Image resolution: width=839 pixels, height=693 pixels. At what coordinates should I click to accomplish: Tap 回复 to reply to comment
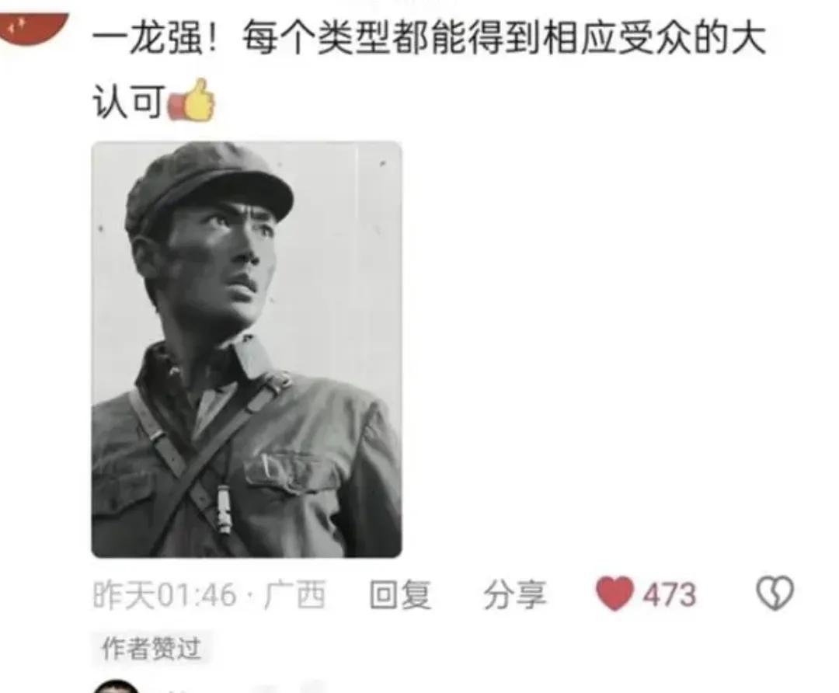pos(400,594)
